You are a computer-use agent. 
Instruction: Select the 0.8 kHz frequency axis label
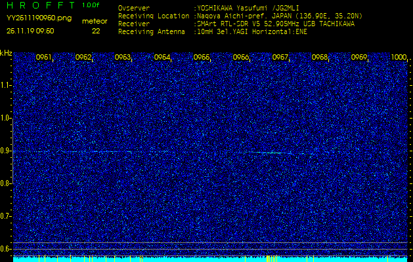coord(5,183)
